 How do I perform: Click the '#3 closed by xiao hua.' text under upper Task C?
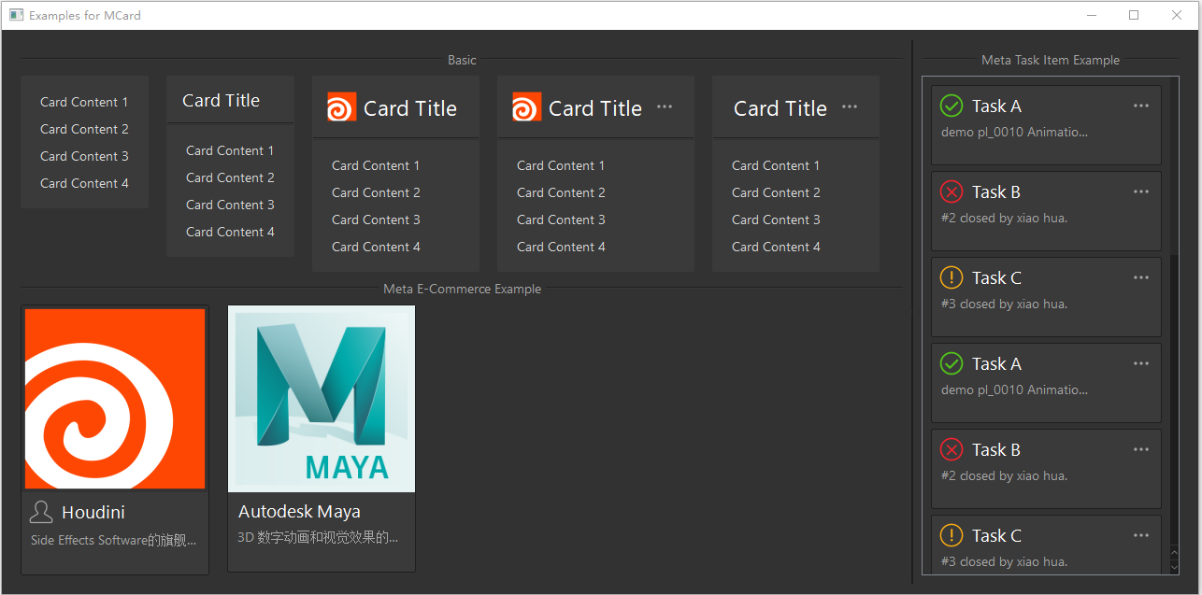(x=1004, y=304)
